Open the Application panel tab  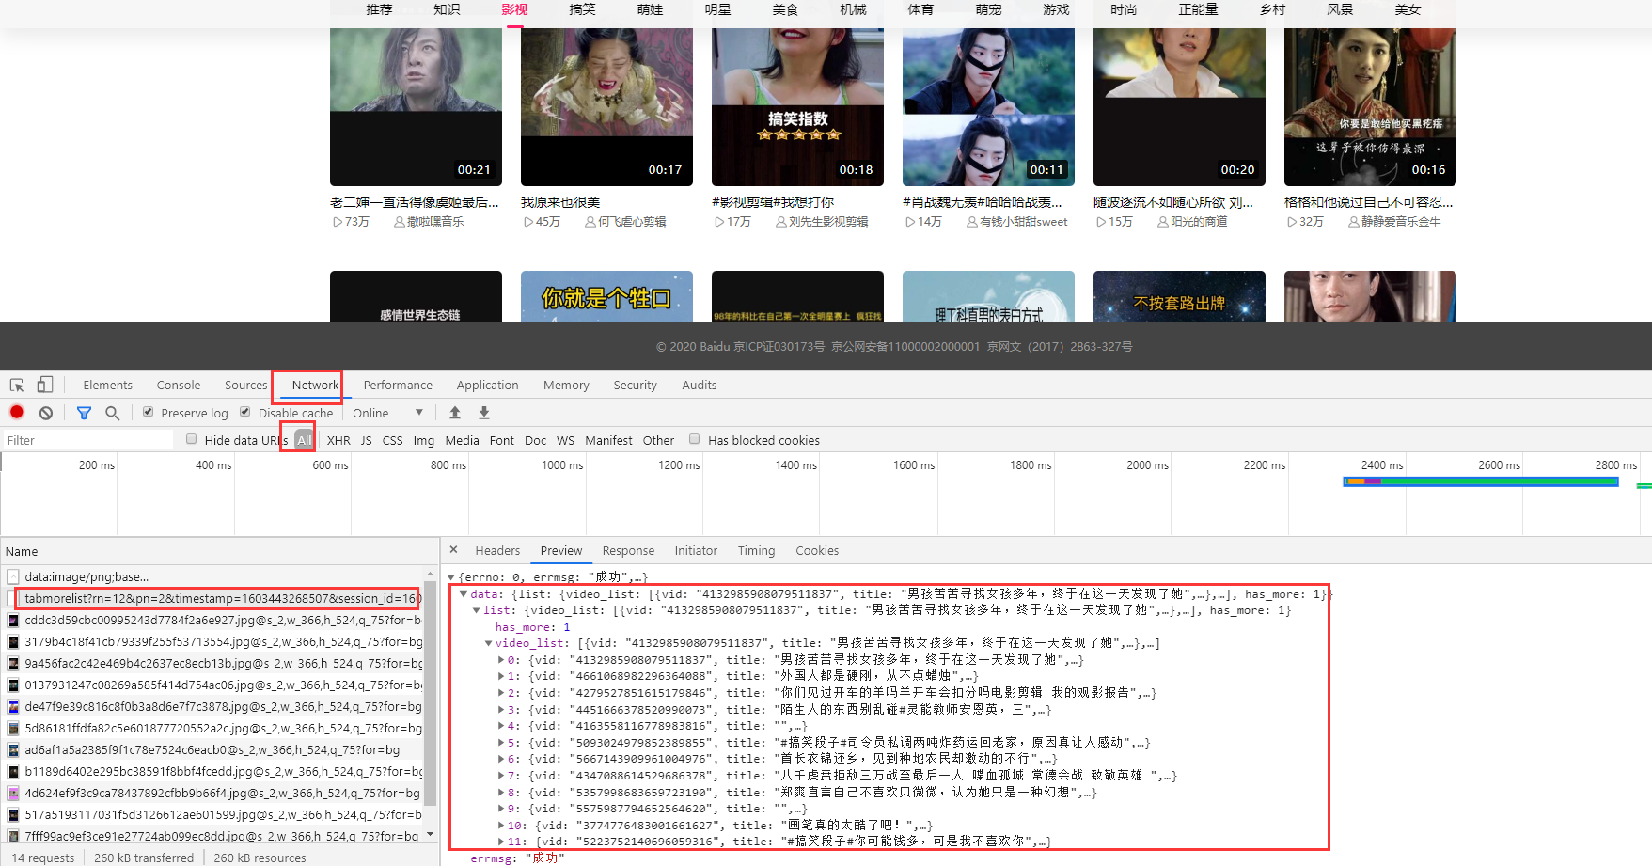pyautogui.click(x=487, y=385)
